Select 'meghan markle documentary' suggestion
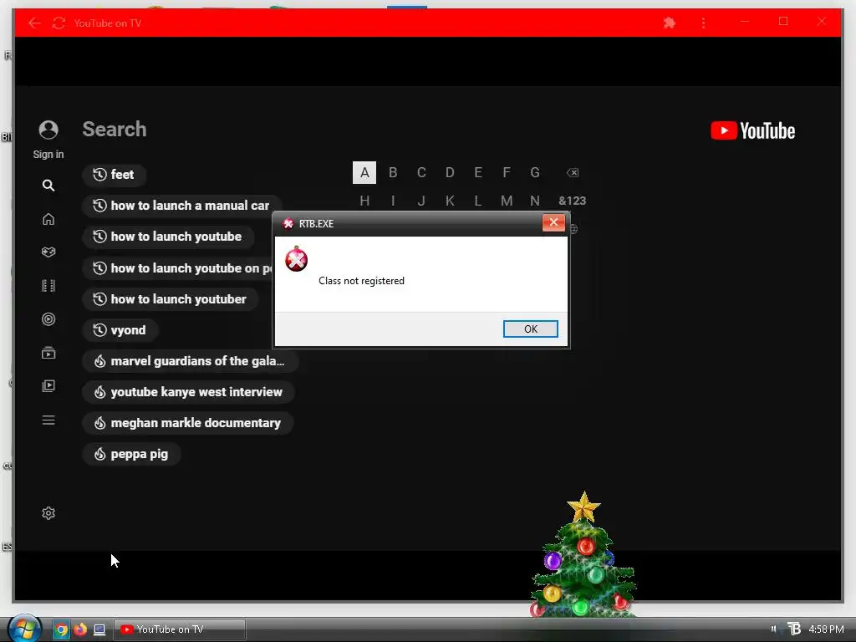 click(188, 423)
